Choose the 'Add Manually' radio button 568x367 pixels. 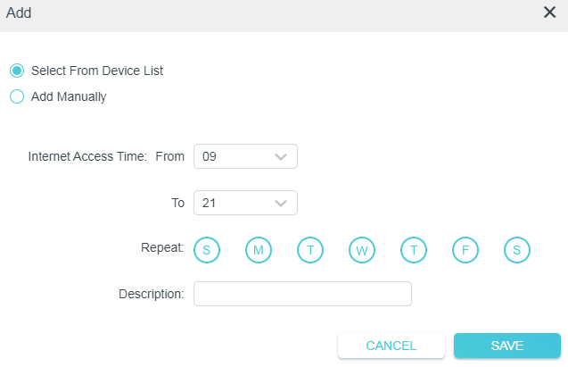[x=16, y=97]
